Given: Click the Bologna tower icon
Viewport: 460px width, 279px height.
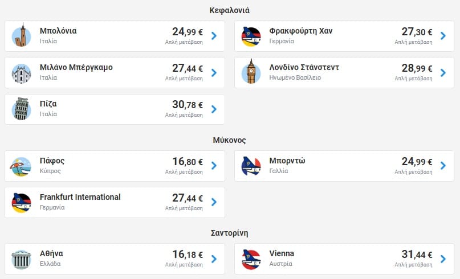Looking at the screenshot, I should point(22,36).
